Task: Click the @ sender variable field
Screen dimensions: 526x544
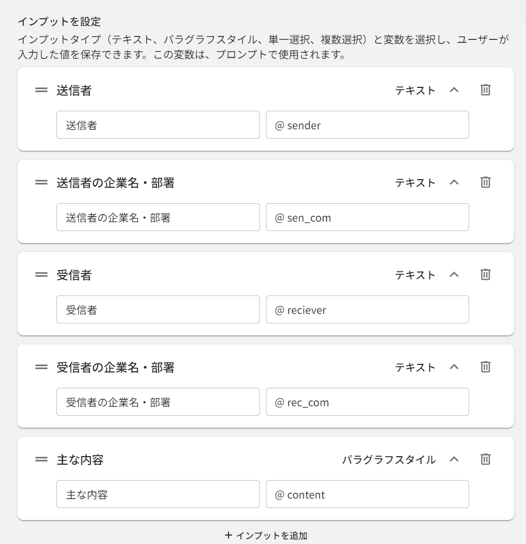Action: point(367,125)
